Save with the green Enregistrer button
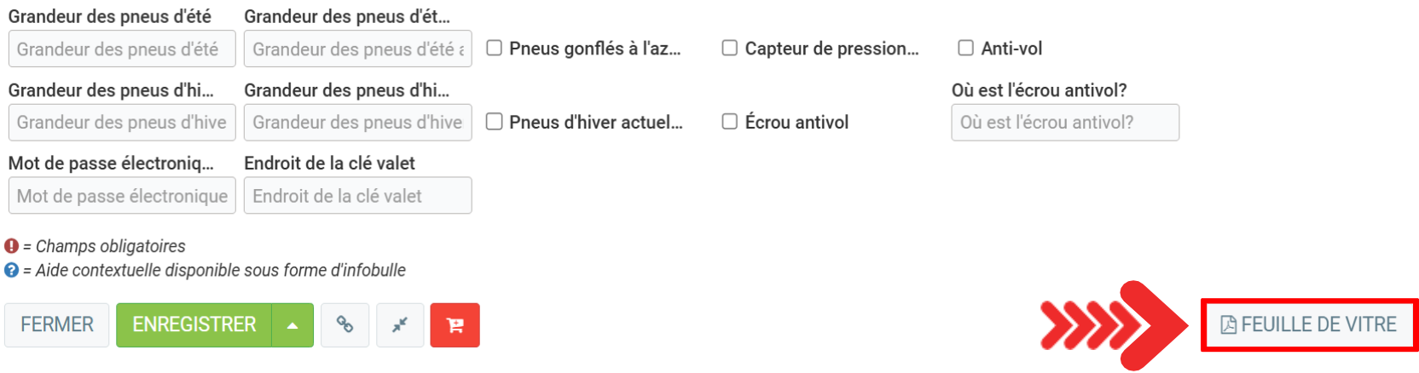 coord(194,325)
